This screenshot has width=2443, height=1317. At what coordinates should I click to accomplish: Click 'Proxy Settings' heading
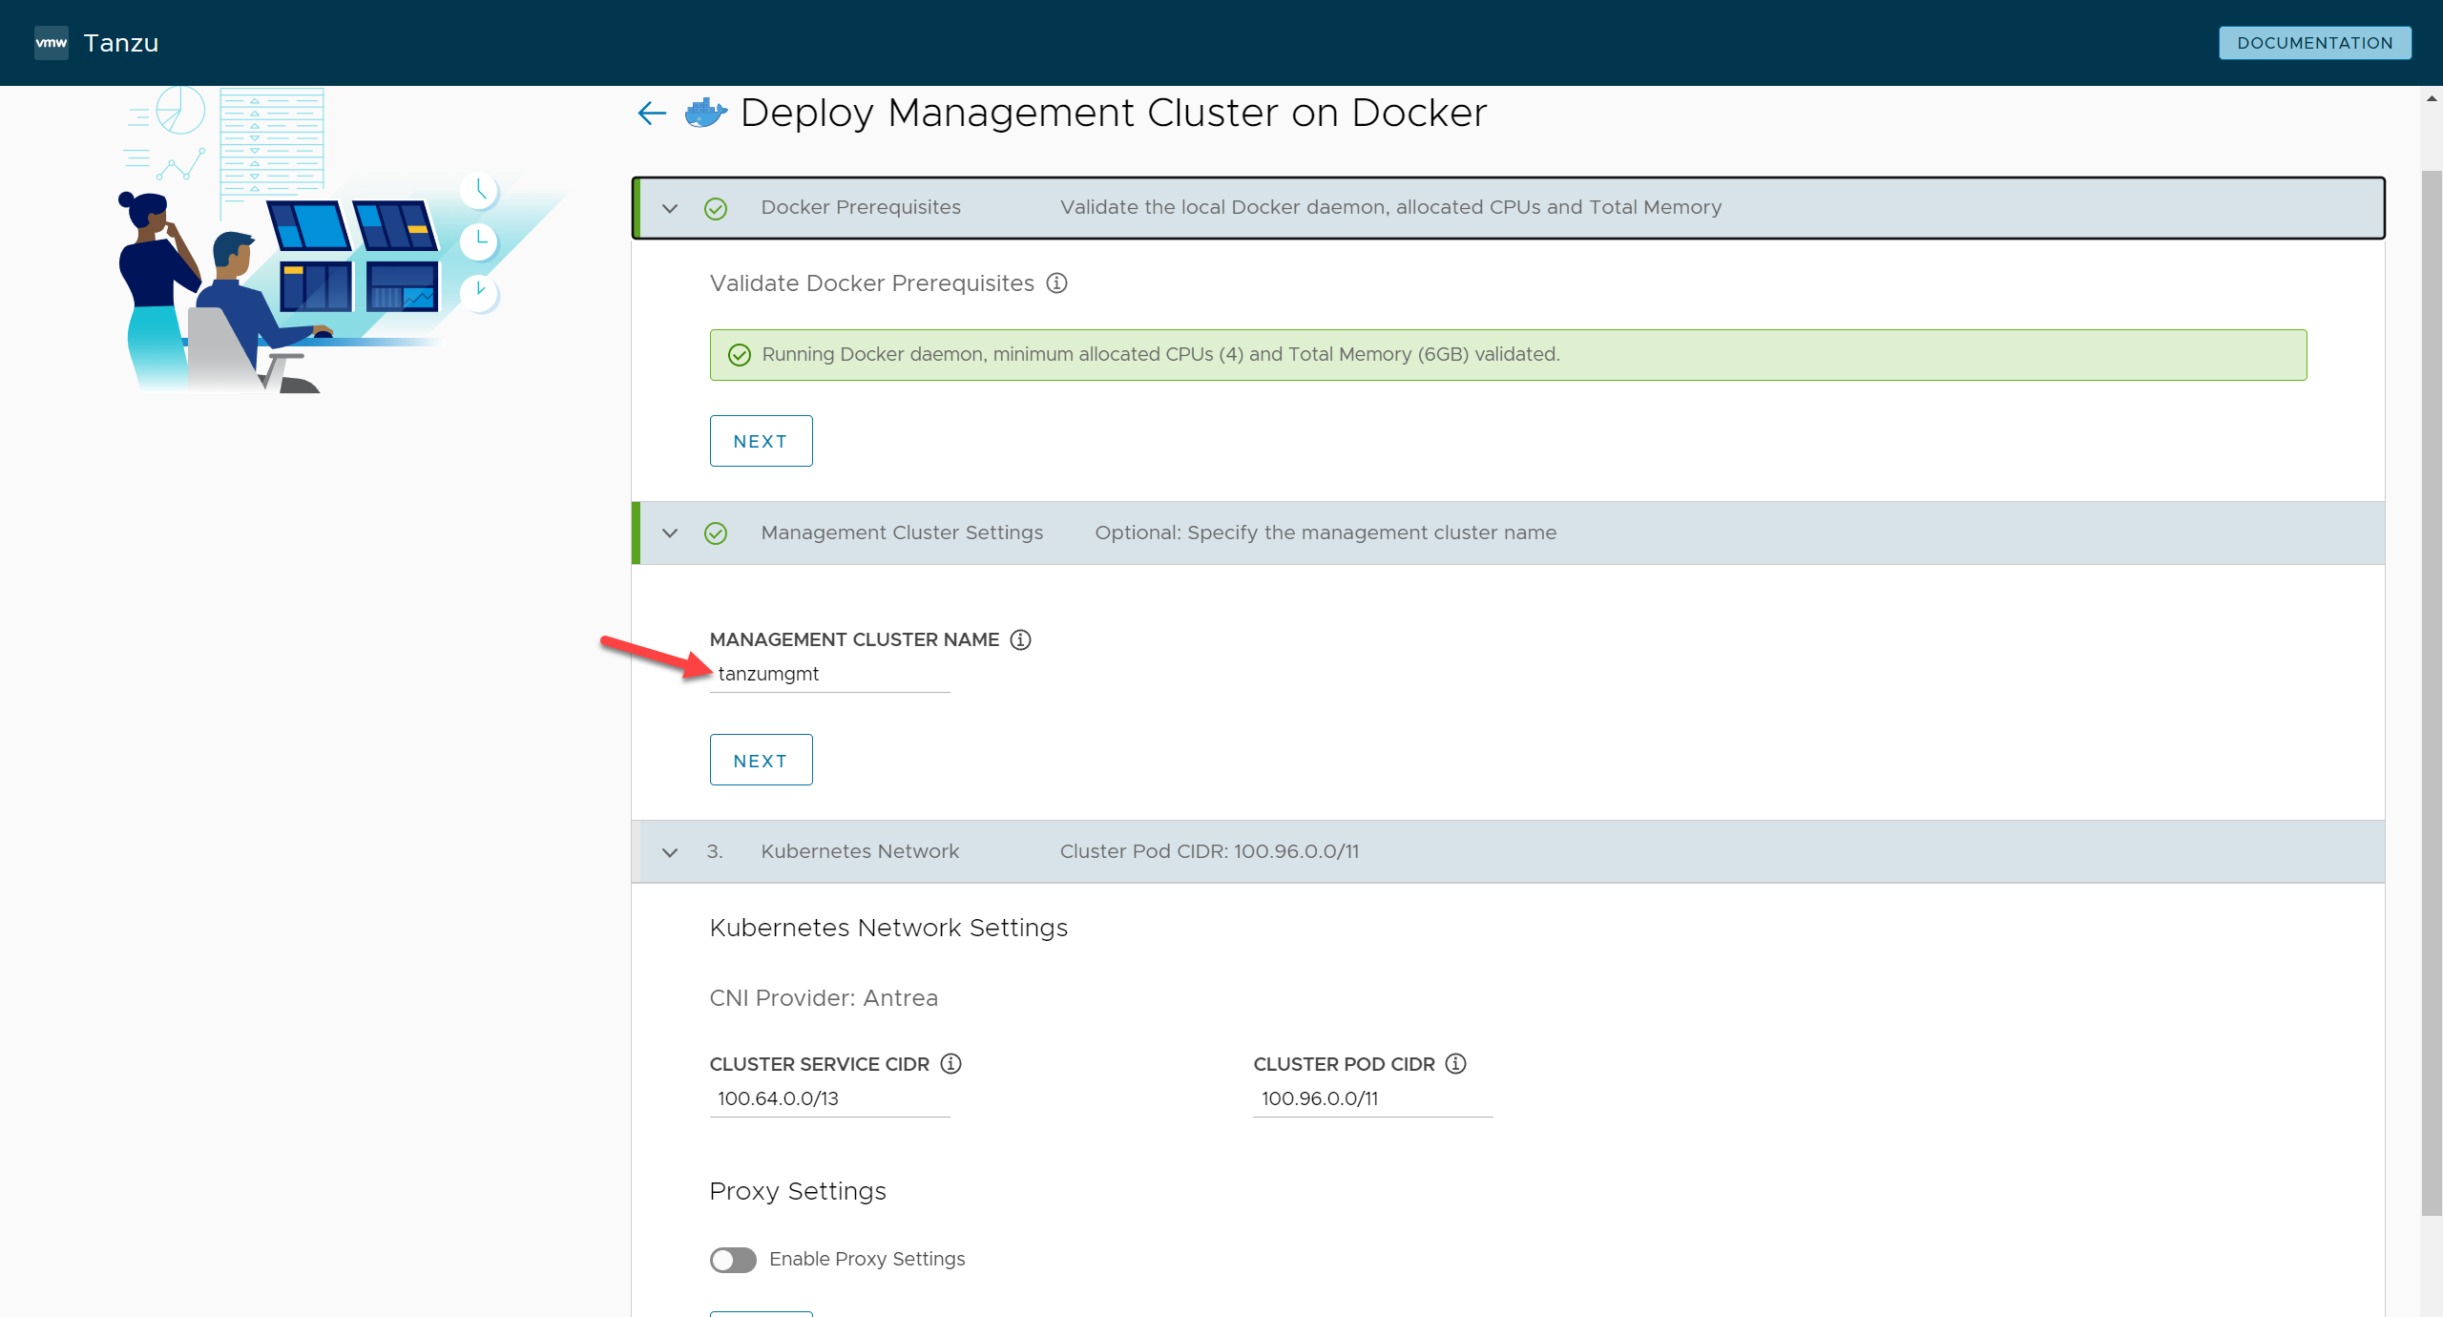pyautogui.click(x=798, y=1191)
